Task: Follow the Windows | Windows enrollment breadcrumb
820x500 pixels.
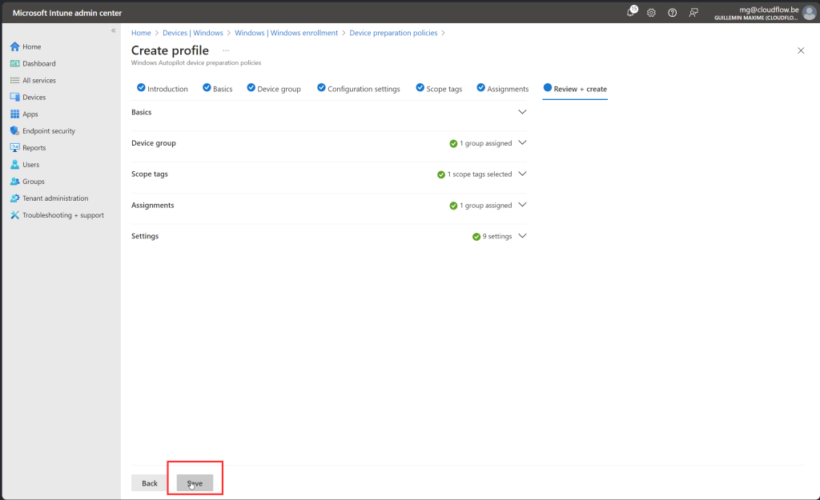Action: click(287, 33)
